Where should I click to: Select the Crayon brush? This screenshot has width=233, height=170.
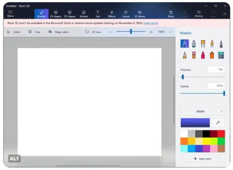[203, 55]
